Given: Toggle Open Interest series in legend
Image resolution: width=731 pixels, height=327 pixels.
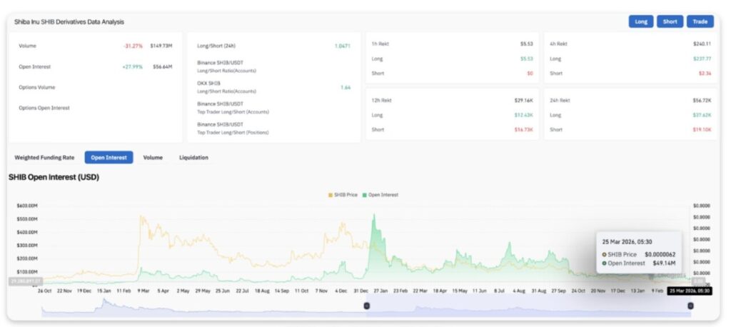Looking at the screenshot, I should (383, 194).
